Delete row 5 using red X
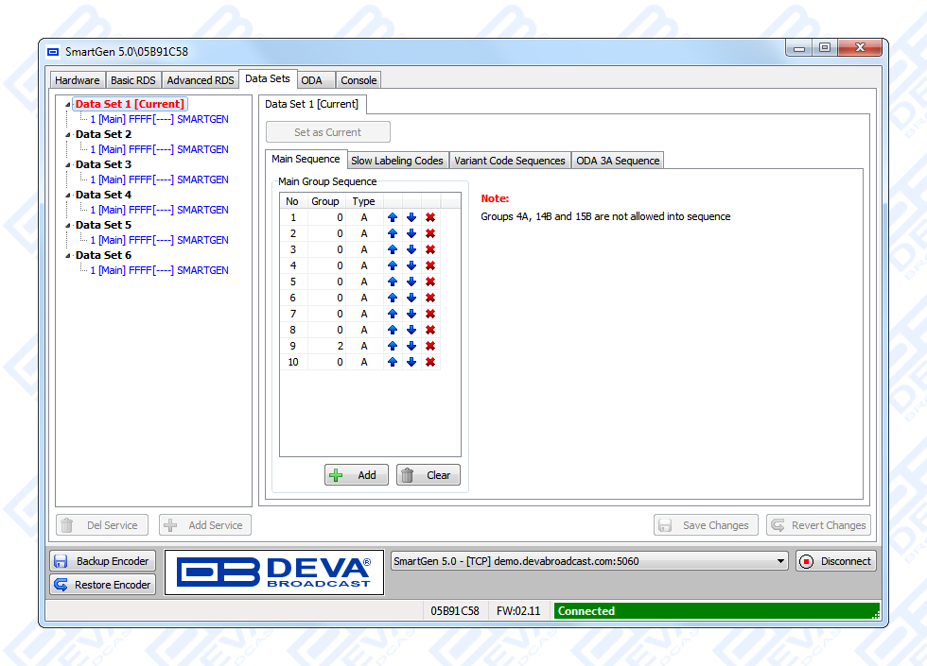This screenshot has height=666, width=927. click(x=430, y=282)
